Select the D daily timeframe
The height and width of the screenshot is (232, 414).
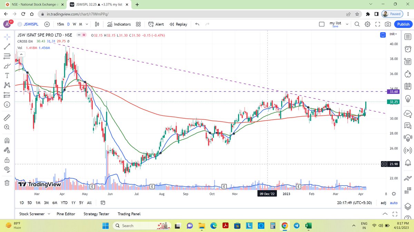coord(68,24)
